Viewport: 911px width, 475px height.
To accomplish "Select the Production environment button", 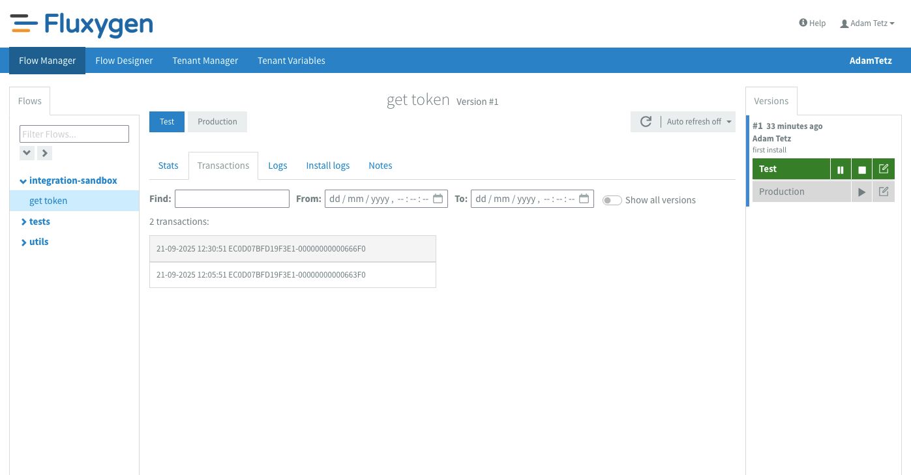I will click(217, 122).
